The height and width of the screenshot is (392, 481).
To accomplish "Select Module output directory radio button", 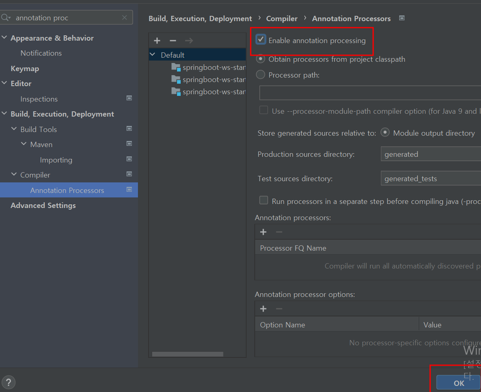I will (385, 133).
